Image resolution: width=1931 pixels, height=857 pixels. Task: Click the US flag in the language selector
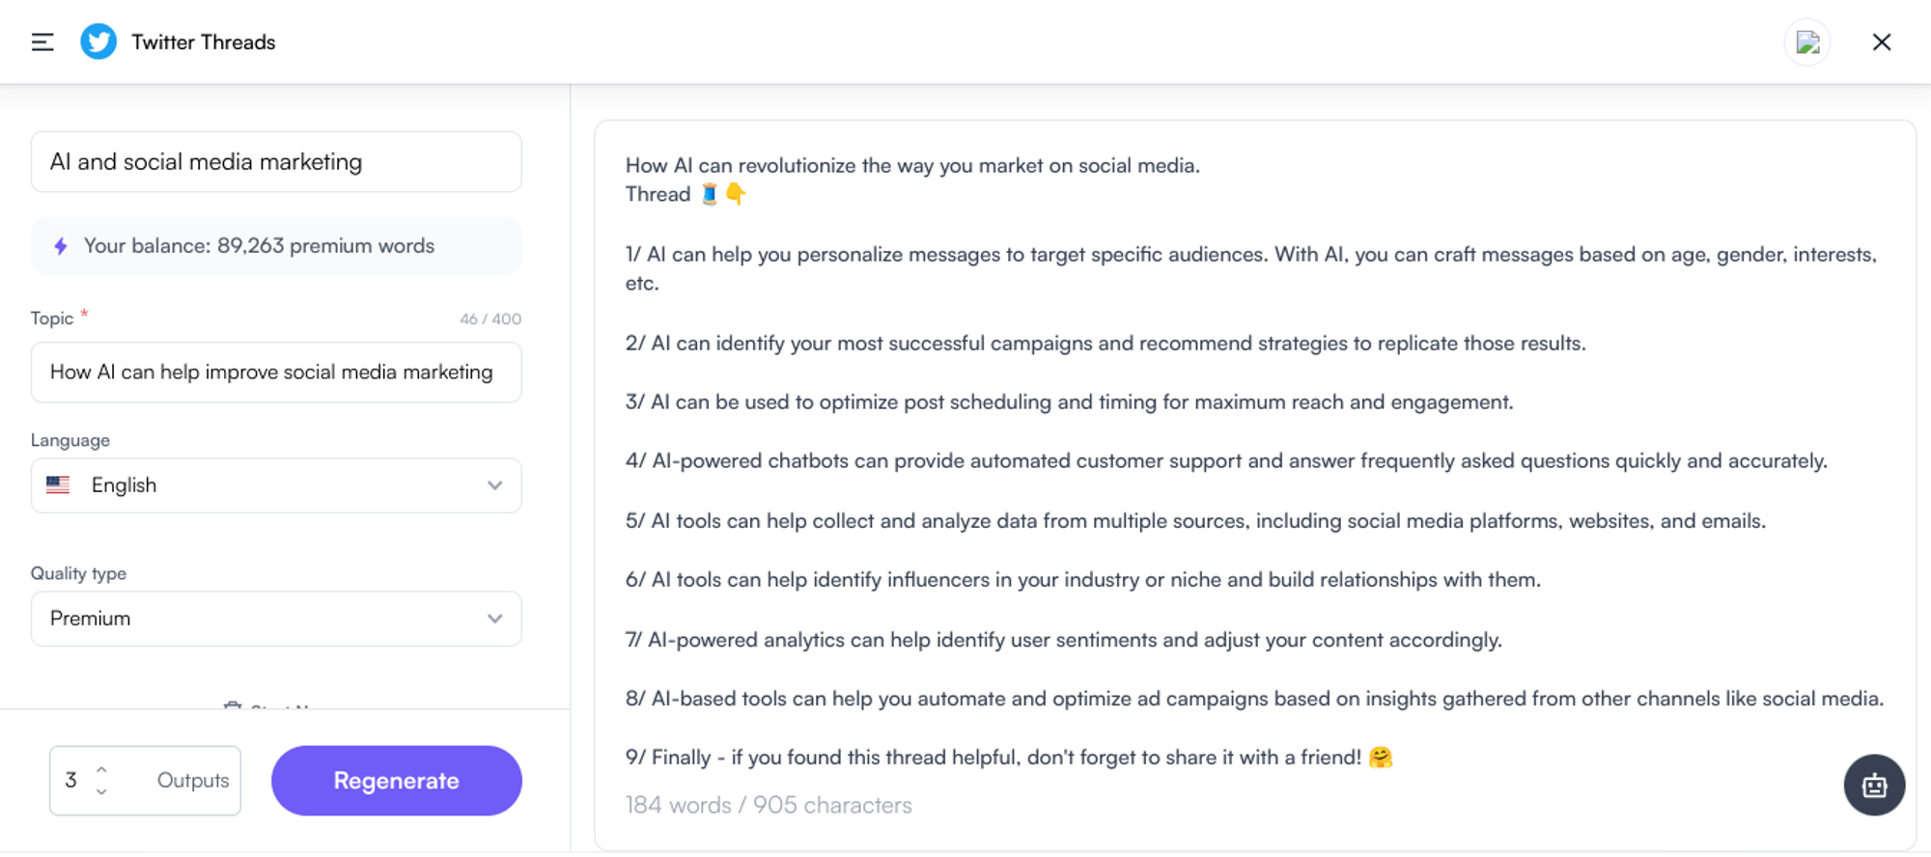[x=58, y=485]
